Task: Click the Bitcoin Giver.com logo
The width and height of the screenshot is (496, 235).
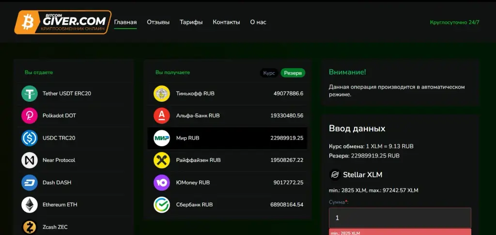Action: (62, 22)
